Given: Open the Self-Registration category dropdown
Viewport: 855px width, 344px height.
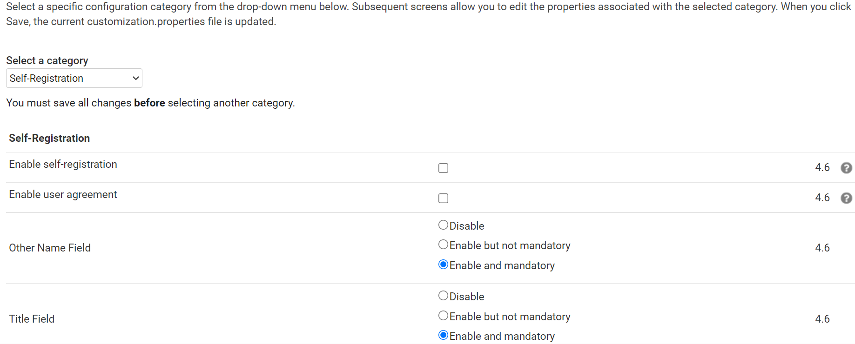Looking at the screenshot, I should point(74,78).
